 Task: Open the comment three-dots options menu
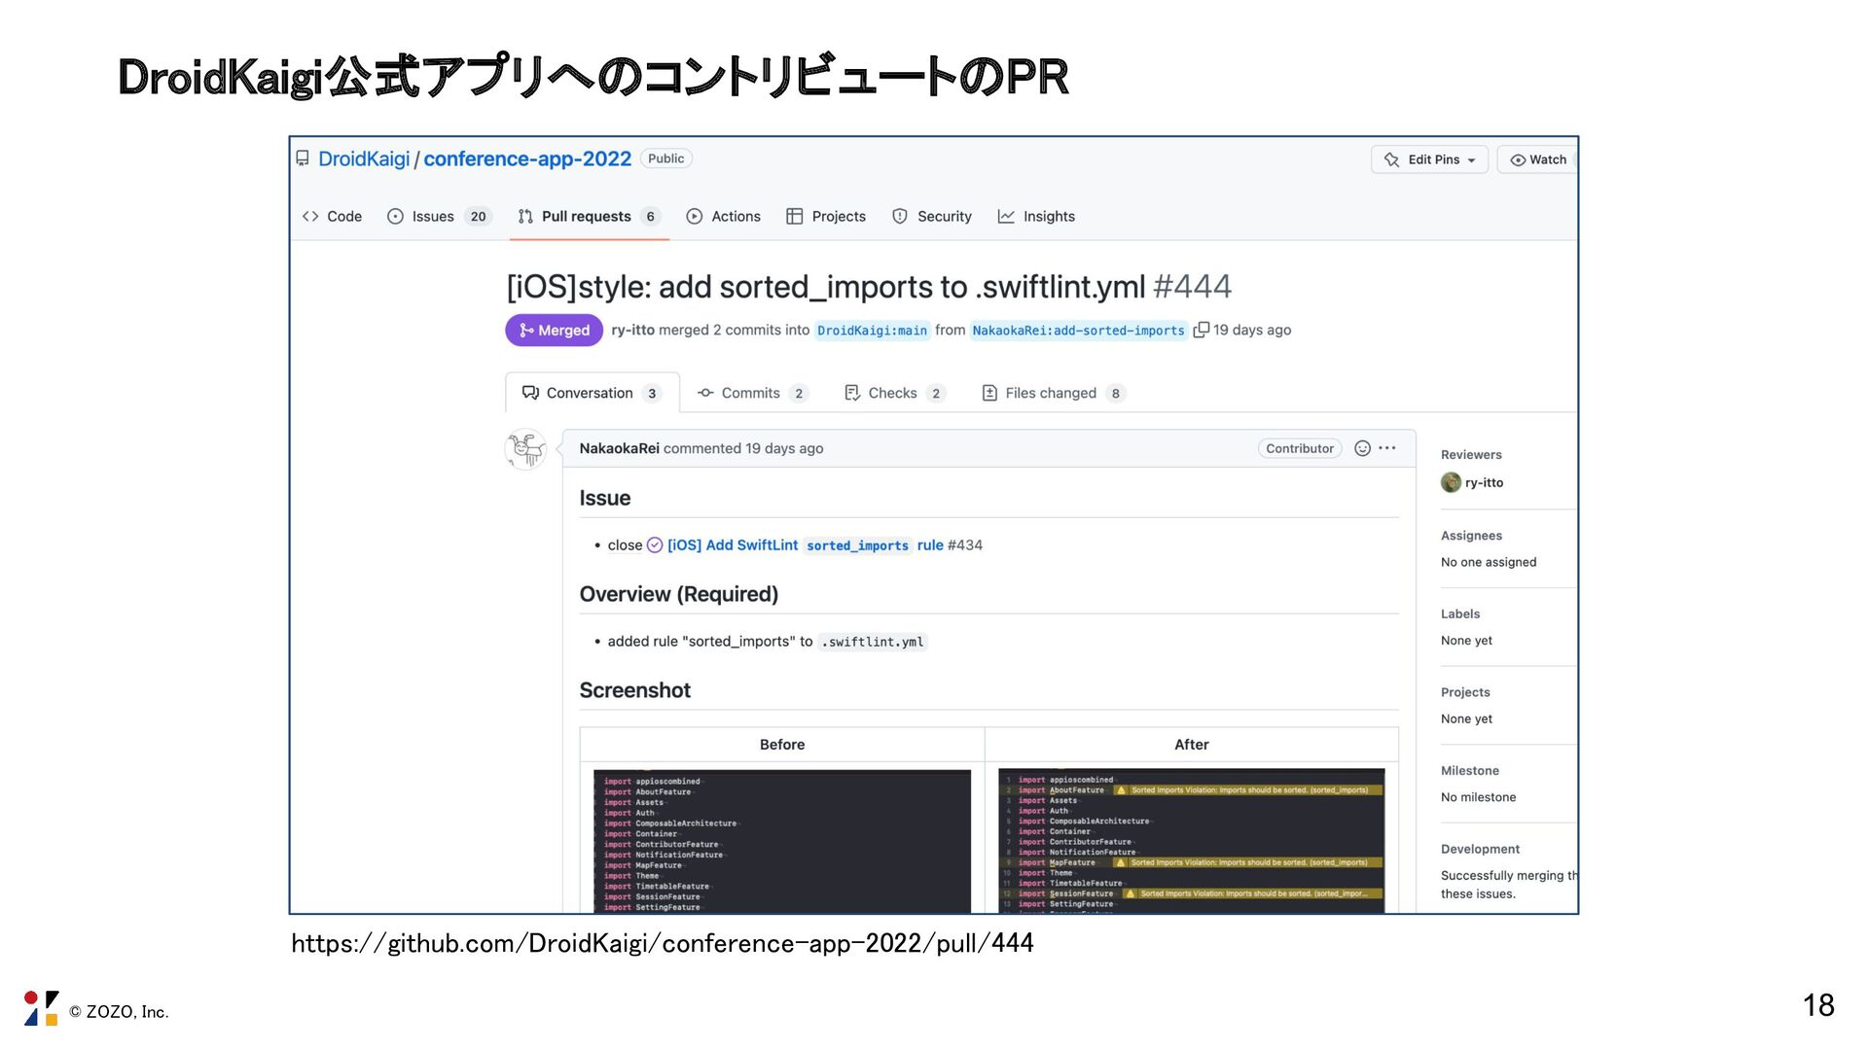click(1387, 448)
